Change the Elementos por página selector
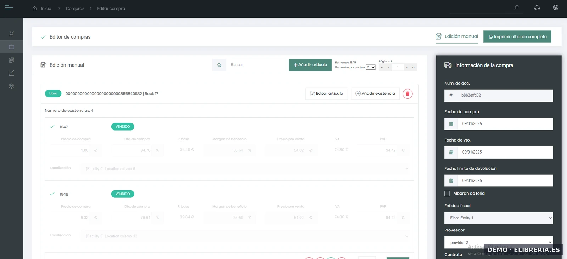Viewport: 567px width, 259px height. tap(371, 67)
